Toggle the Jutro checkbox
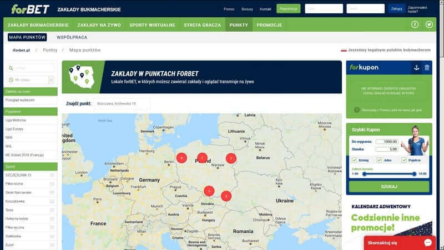This screenshot has width=444, height=250. pos(379,160)
